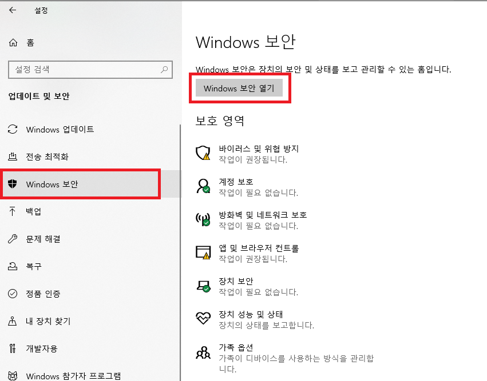The image size is (487, 381).
Task: Click the 홈 label in sidebar
Action: point(30,42)
